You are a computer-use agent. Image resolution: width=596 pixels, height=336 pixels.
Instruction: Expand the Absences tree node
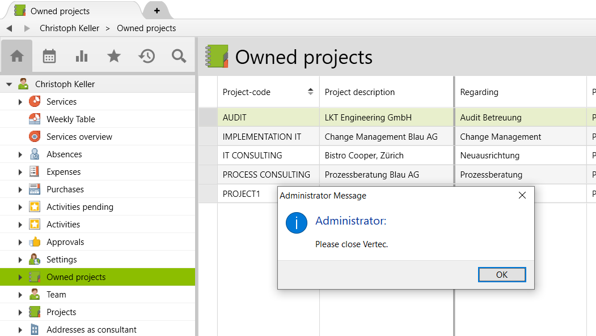pos(20,154)
